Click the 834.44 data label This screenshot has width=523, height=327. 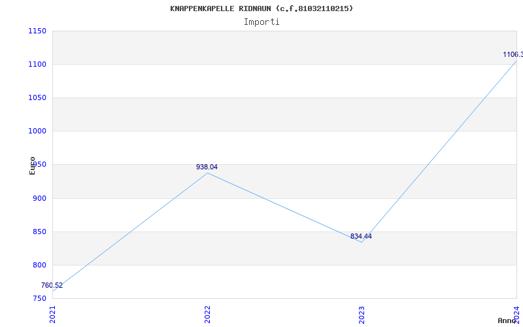361,237
